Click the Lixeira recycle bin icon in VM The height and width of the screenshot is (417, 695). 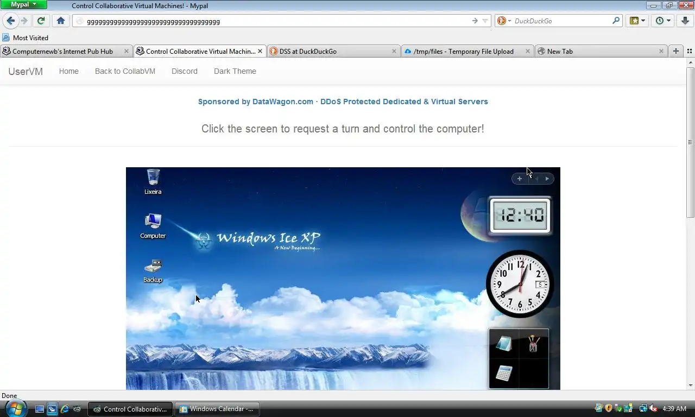(153, 181)
